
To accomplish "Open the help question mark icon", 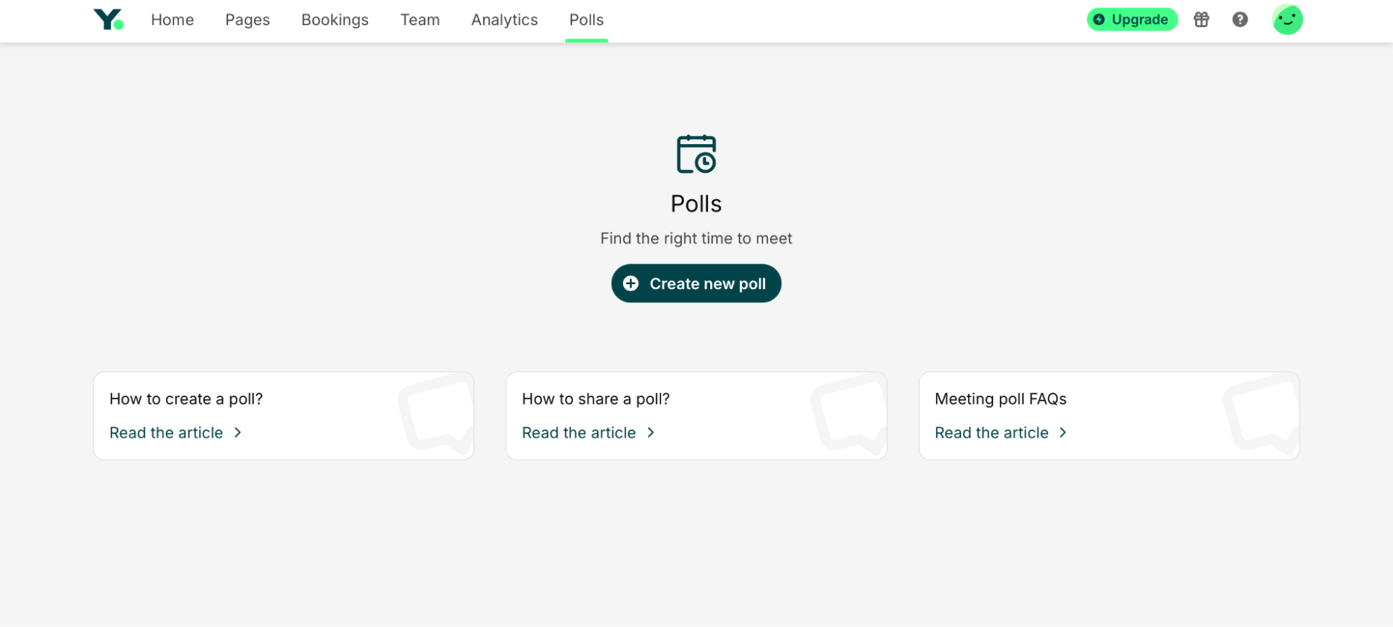I will pyautogui.click(x=1240, y=20).
